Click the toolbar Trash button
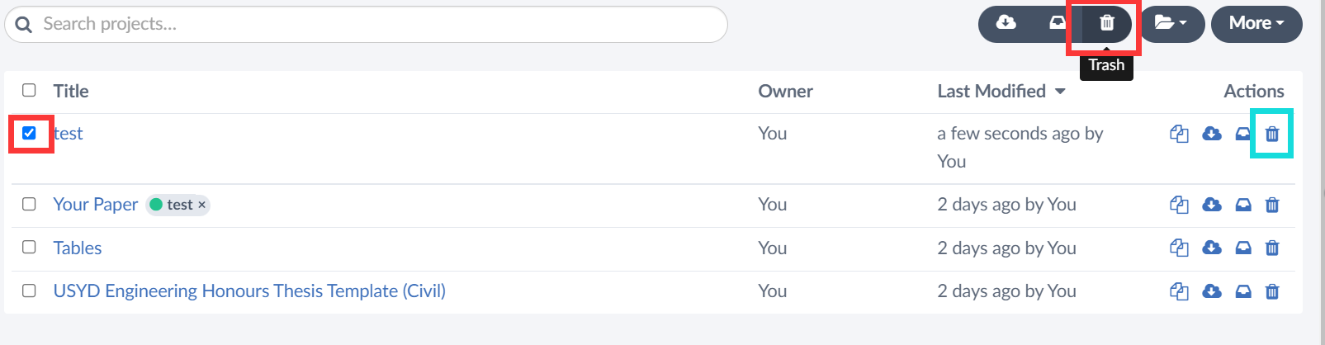Image resolution: width=1325 pixels, height=345 pixels. coord(1106,24)
